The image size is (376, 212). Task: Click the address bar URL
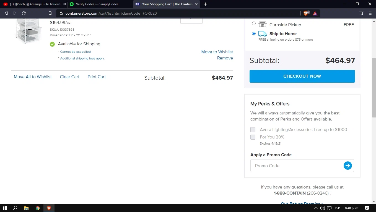coord(111,13)
